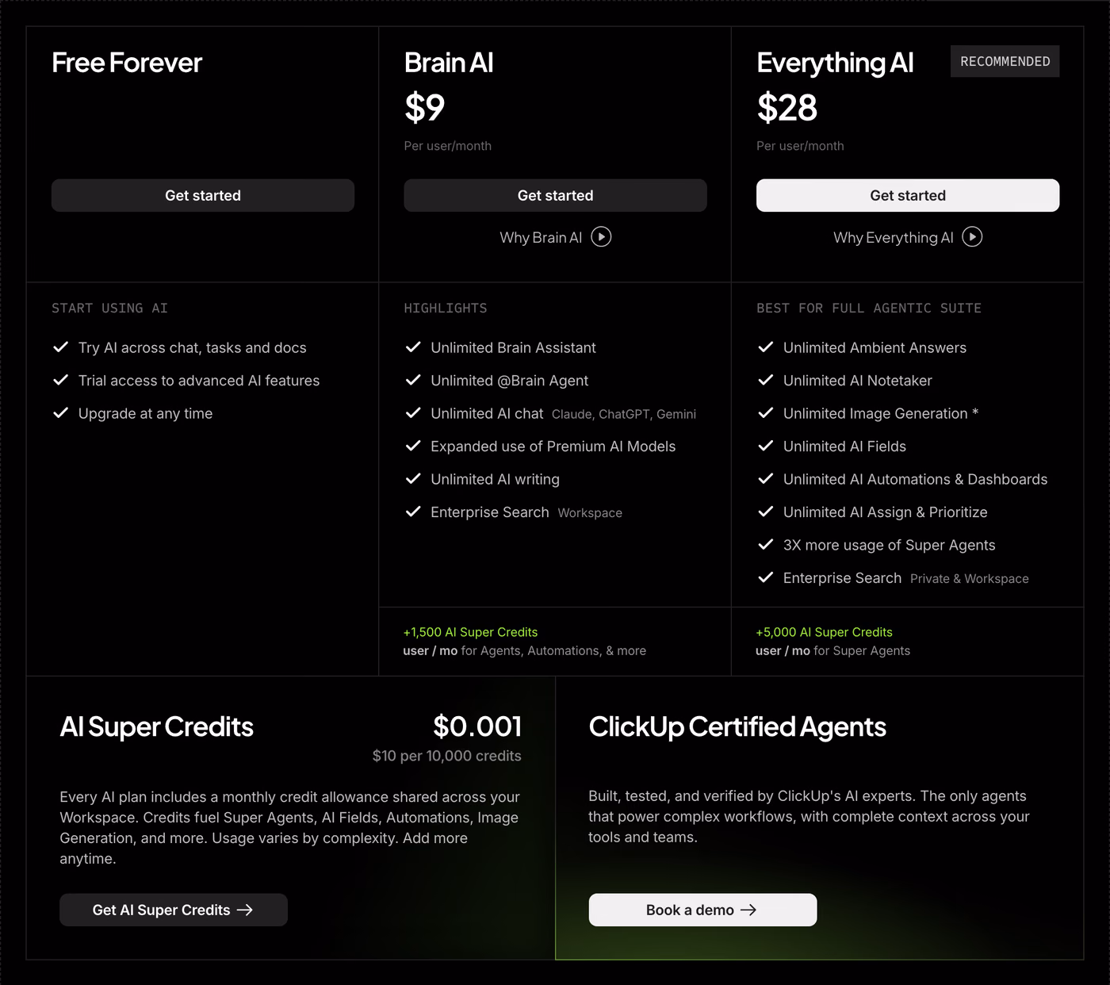Click the BEST FOR FULL AGENTIC SUITE label
The width and height of the screenshot is (1110, 985).
(869, 308)
